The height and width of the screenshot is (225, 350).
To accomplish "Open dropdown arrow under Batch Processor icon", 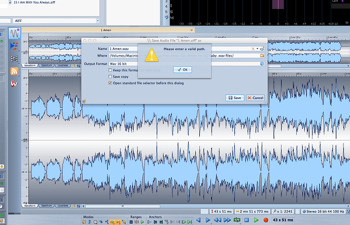I will pos(19,63).
